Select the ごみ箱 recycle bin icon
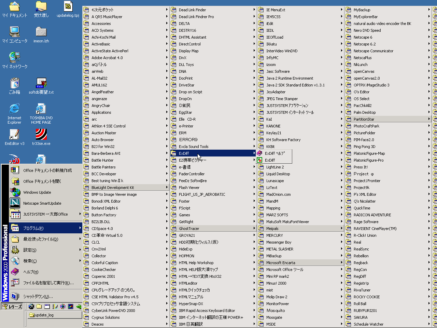Viewport: 437px width, 328px height. (14, 86)
